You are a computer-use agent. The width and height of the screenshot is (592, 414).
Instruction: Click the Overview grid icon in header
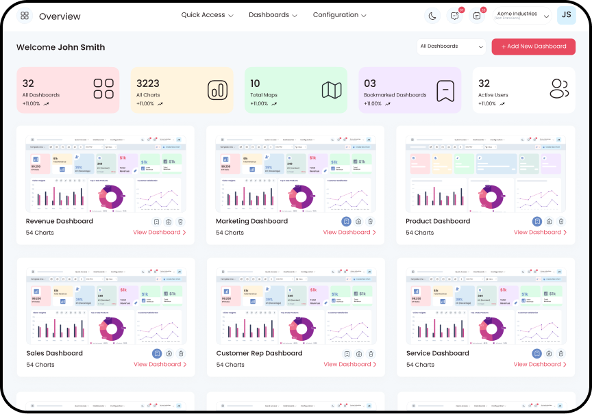(25, 16)
